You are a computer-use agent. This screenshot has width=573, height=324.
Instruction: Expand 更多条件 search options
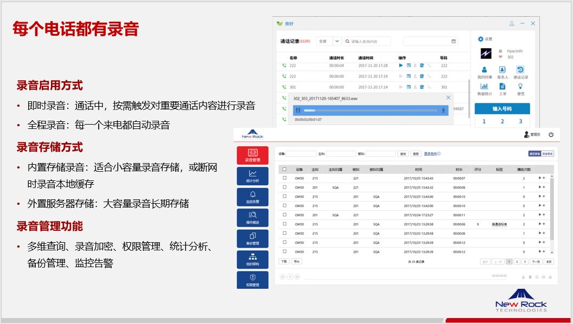432,154
